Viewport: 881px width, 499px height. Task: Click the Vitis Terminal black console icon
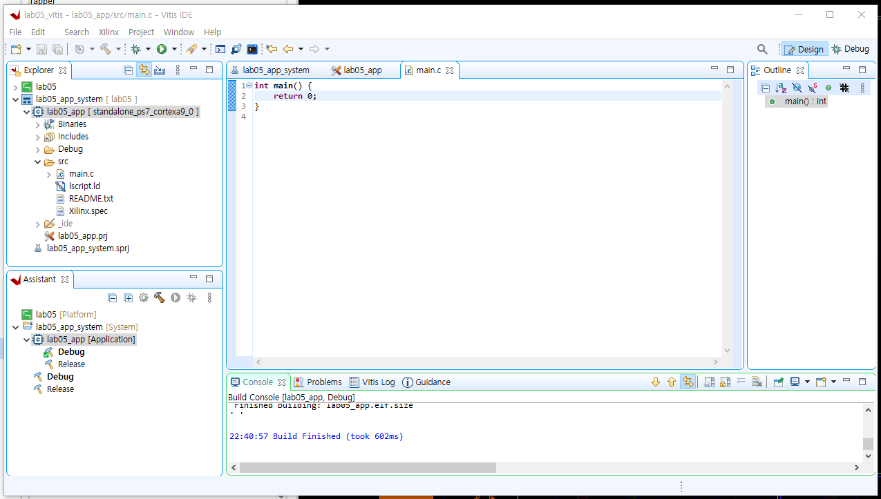(252, 49)
